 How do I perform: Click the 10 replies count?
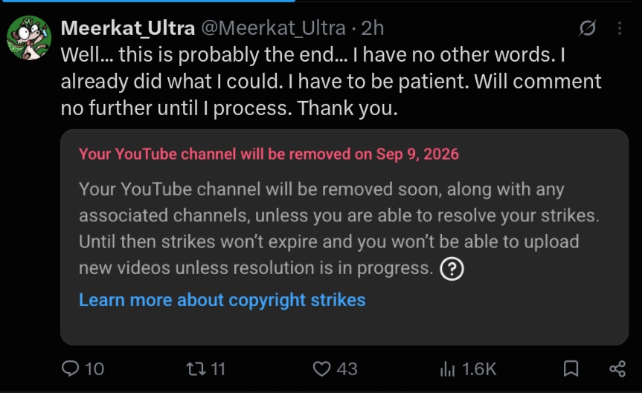pos(94,369)
